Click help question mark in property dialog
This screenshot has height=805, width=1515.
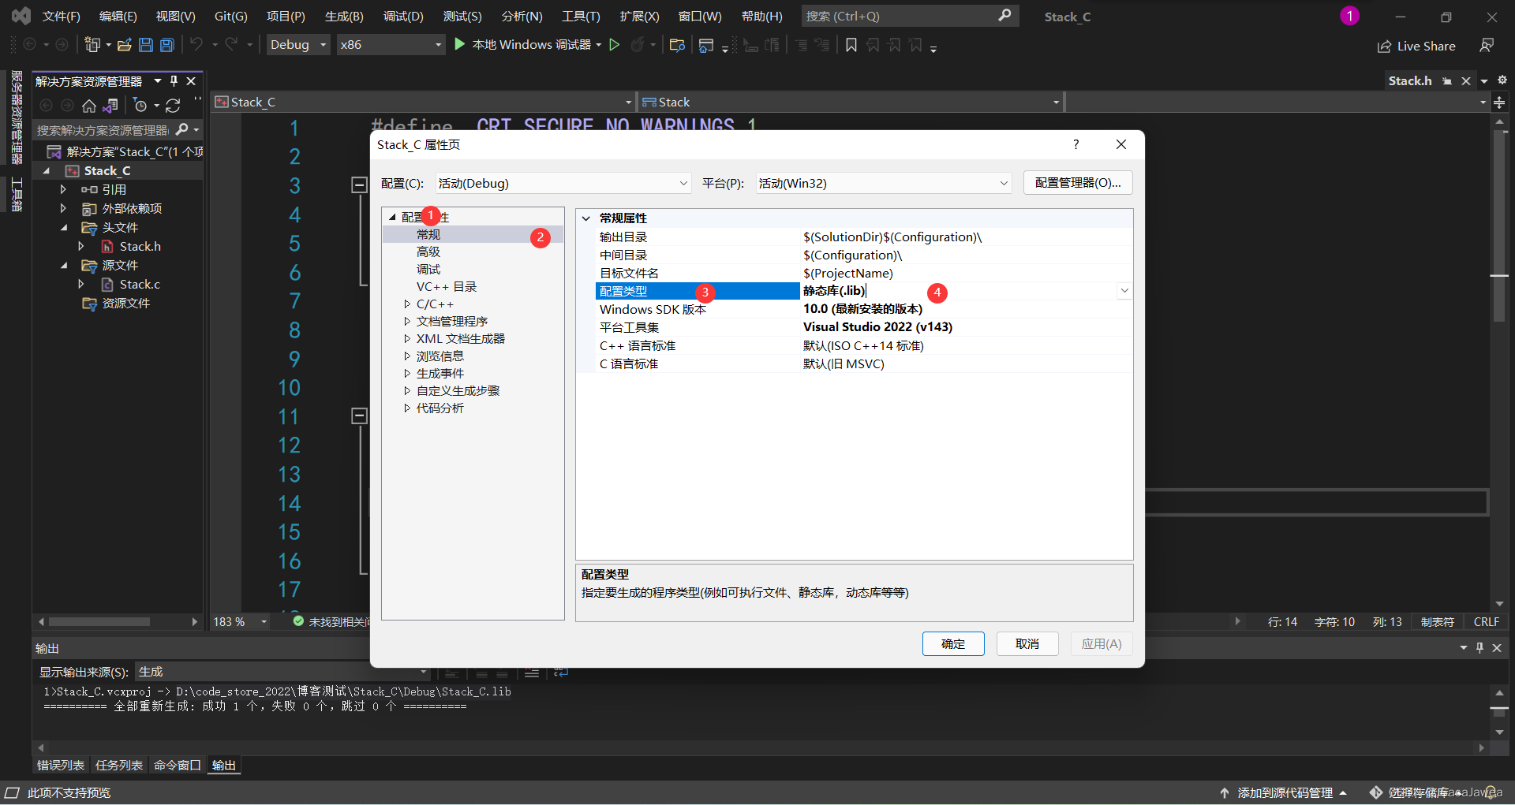(1075, 144)
